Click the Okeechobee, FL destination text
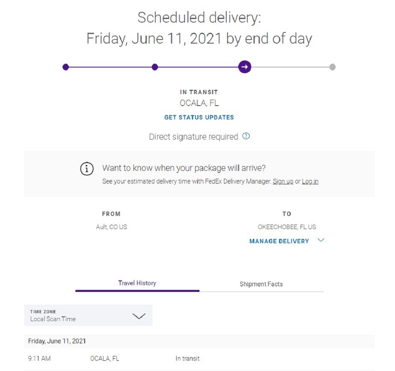Screen dimensions: 395x371 (287, 227)
